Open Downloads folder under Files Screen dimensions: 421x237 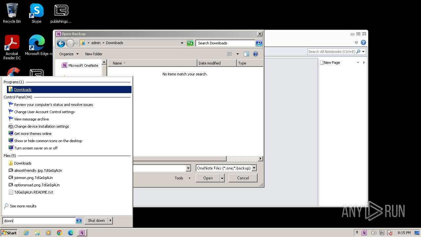coord(23,163)
